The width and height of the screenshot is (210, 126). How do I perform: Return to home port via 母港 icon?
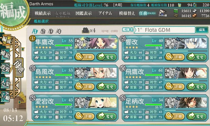coord(19,67)
